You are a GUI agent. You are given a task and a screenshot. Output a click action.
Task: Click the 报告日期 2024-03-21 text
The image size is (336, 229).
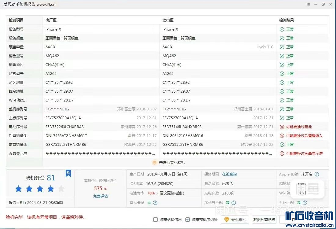point(36,203)
